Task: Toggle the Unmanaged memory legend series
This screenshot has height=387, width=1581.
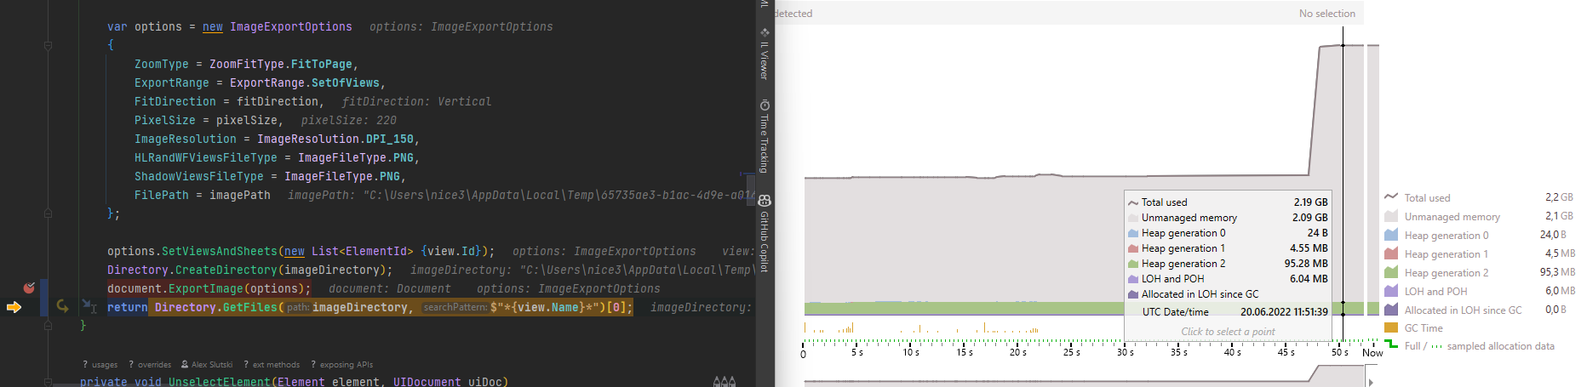Action: [1479, 217]
